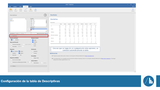Viewport: 160px width, 90px height.
Task: Enable the Percentiles checkbox
Action: (x=12, y=46)
